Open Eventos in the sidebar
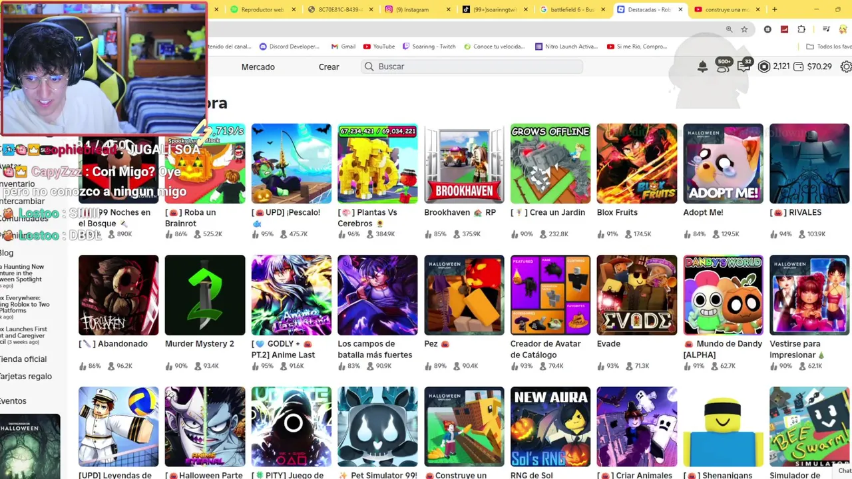Viewport: 852px width, 479px height. (x=13, y=401)
